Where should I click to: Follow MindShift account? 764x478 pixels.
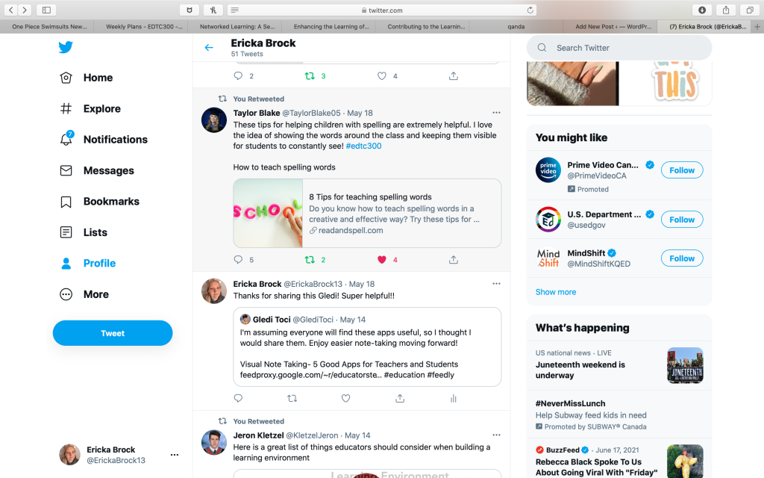tap(682, 258)
